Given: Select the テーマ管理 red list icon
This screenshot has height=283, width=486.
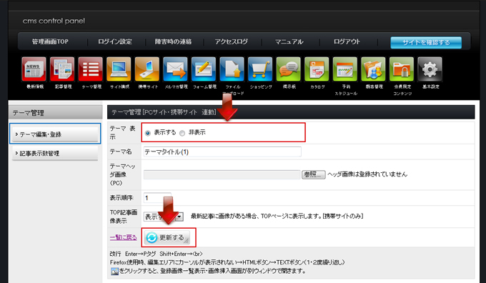Looking at the screenshot, I should point(91,69).
